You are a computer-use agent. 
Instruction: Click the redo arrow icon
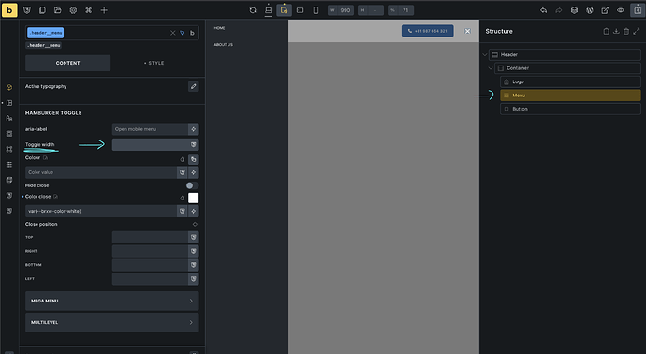click(559, 10)
